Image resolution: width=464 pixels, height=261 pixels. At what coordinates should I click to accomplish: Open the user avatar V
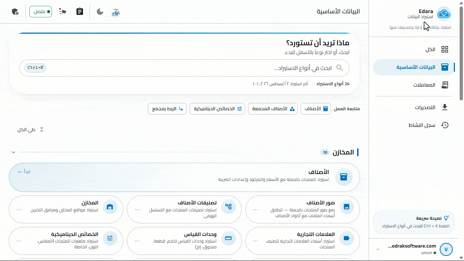(446, 249)
